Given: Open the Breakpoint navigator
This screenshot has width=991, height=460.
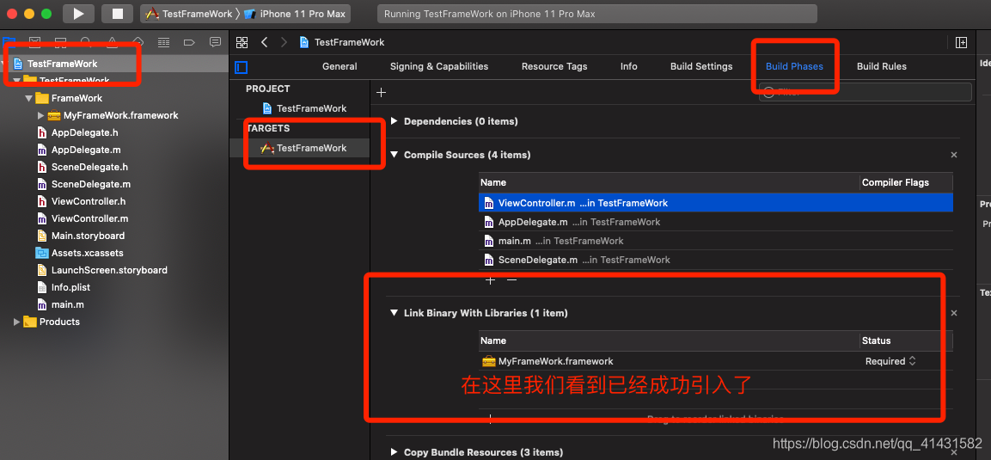Looking at the screenshot, I should point(189,42).
